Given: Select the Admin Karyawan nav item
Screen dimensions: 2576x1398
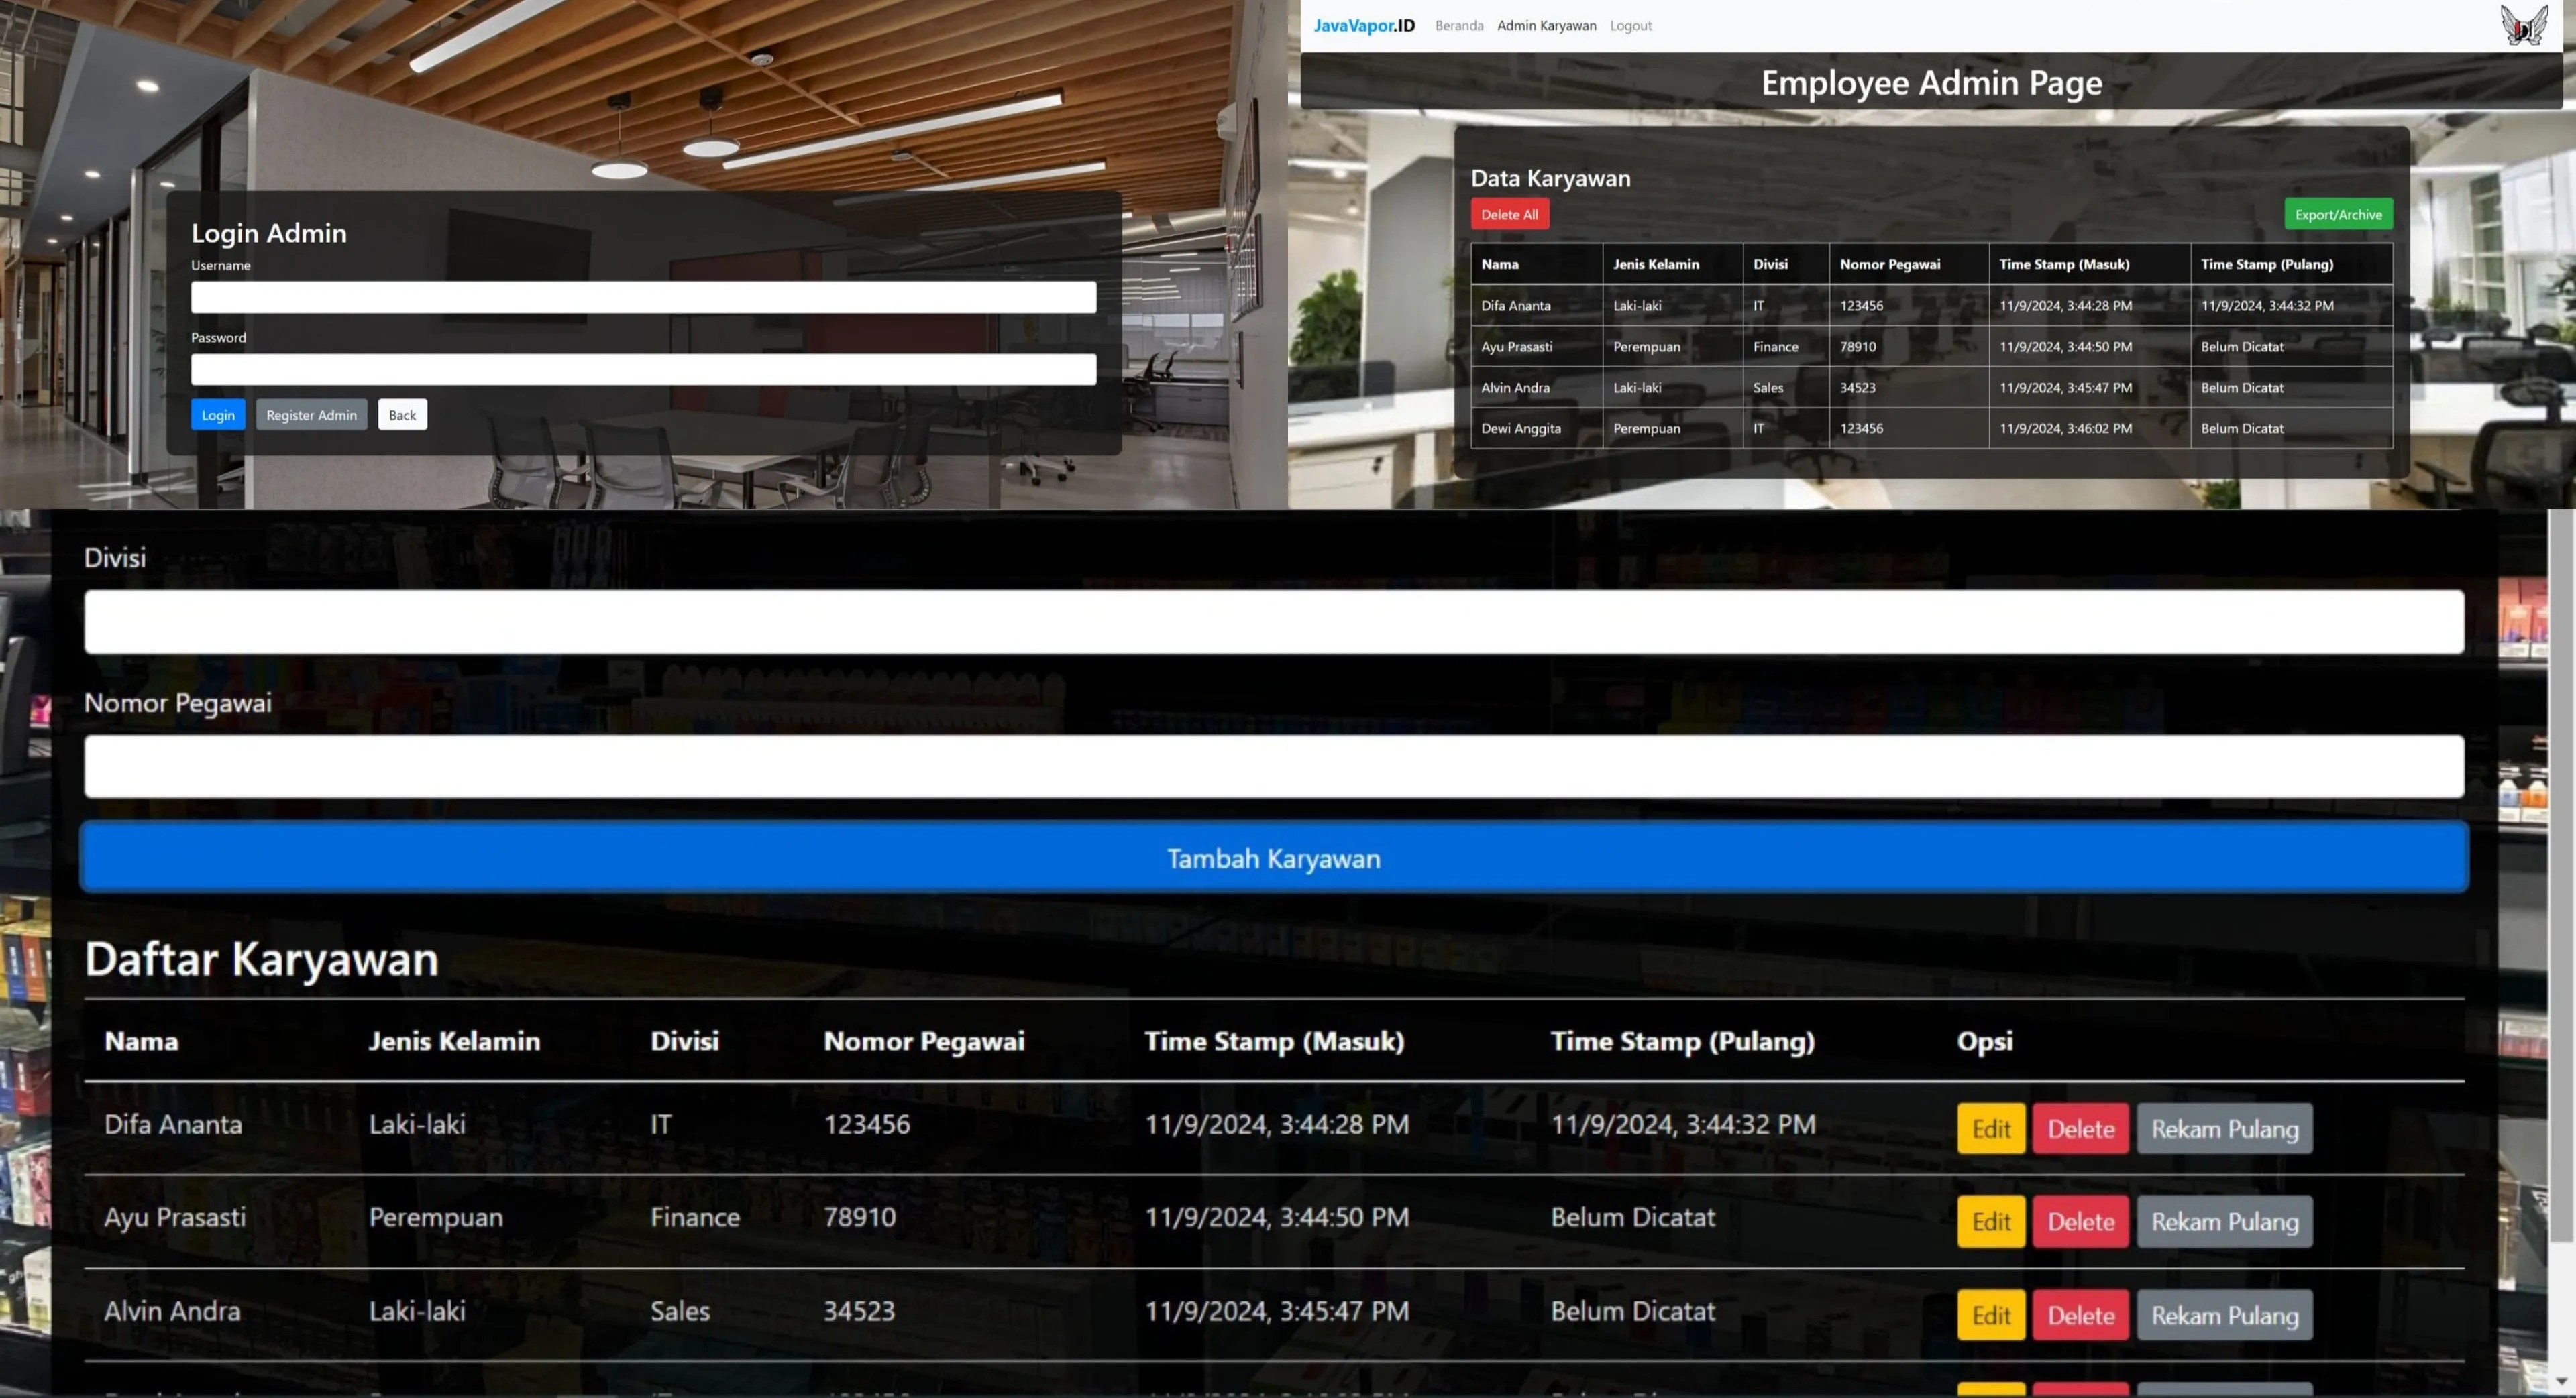Looking at the screenshot, I should pyautogui.click(x=1546, y=25).
